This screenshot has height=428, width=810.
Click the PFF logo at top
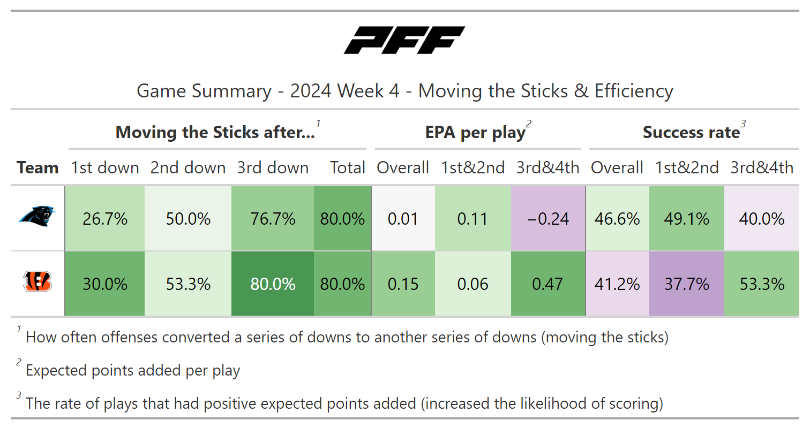[404, 41]
